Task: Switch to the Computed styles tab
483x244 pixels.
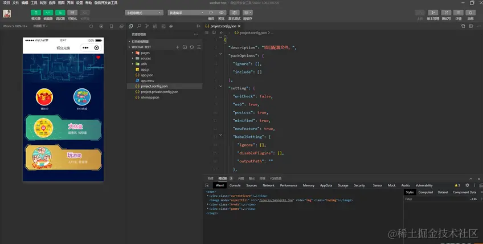Action: click(x=425, y=192)
